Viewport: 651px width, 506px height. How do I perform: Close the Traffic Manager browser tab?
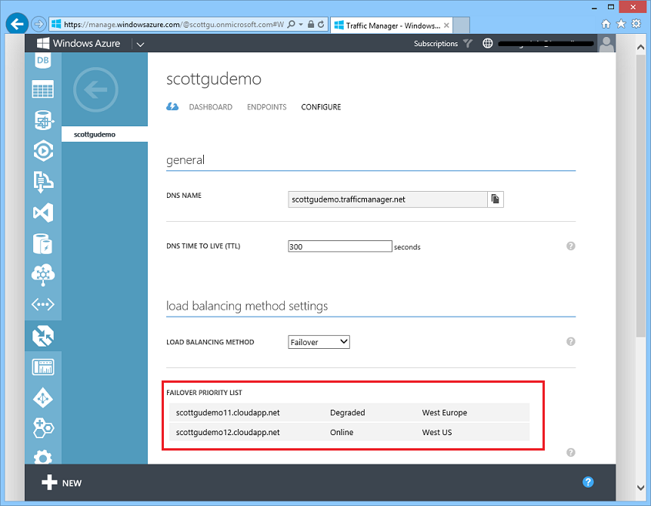tap(446, 25)
